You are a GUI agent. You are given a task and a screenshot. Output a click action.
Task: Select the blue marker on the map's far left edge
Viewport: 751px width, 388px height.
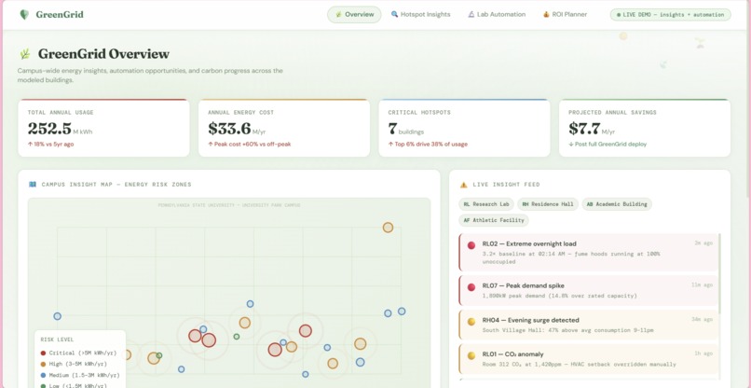[x=57, y=316]
